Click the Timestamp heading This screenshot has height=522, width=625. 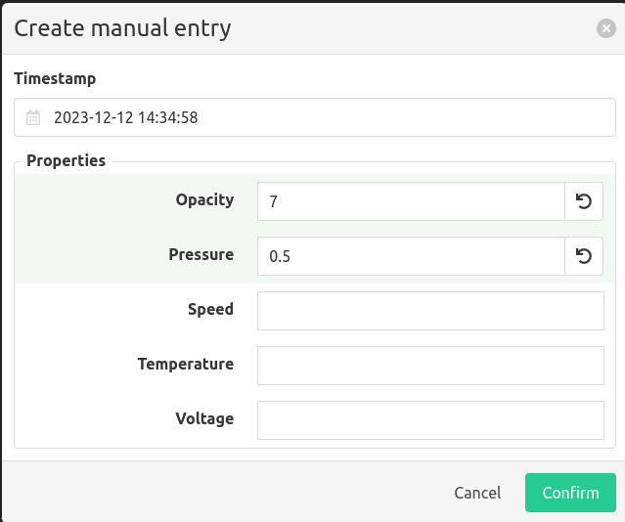[55, 78]
